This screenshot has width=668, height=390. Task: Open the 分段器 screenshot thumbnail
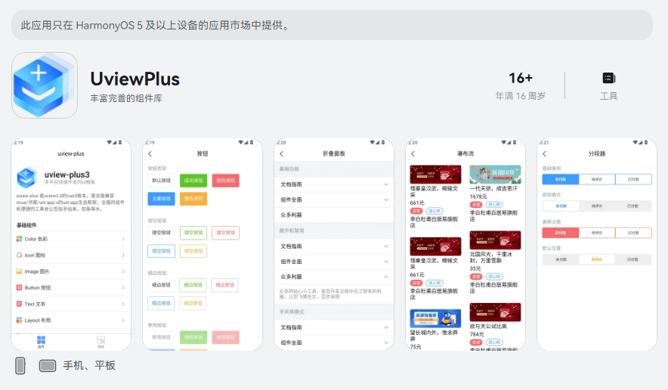[596, 244]
